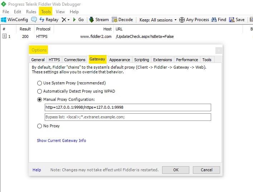Switch to the Connections tab
The image size is (253, 192).
[x=75, y=60]
